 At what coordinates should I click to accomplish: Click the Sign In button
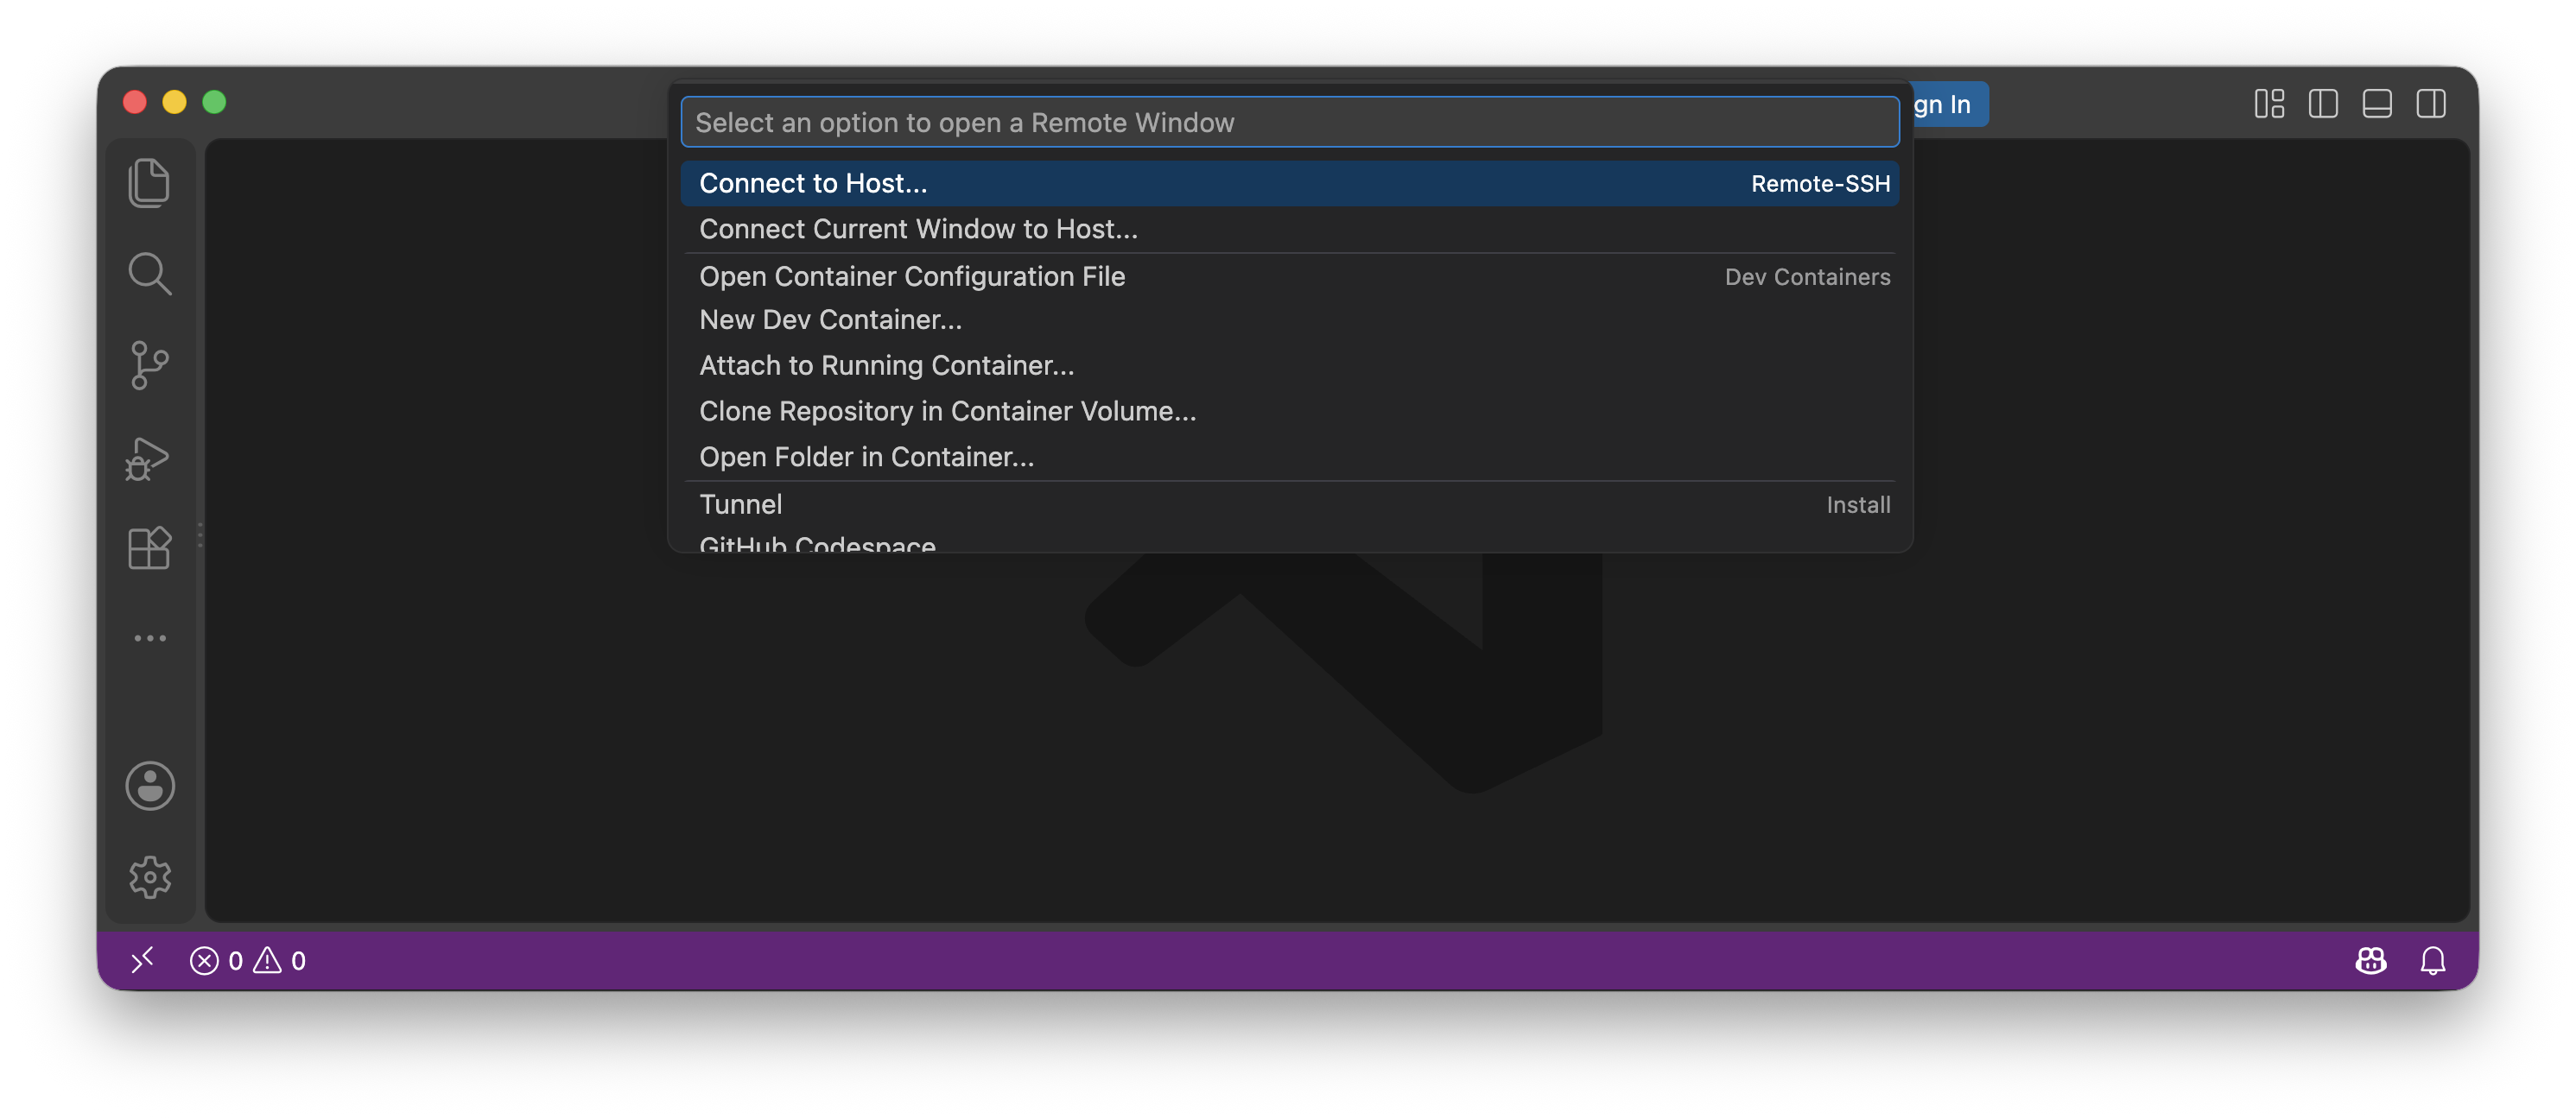coord(1948,104)
